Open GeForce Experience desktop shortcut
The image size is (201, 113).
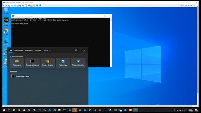tap(6, 22)
